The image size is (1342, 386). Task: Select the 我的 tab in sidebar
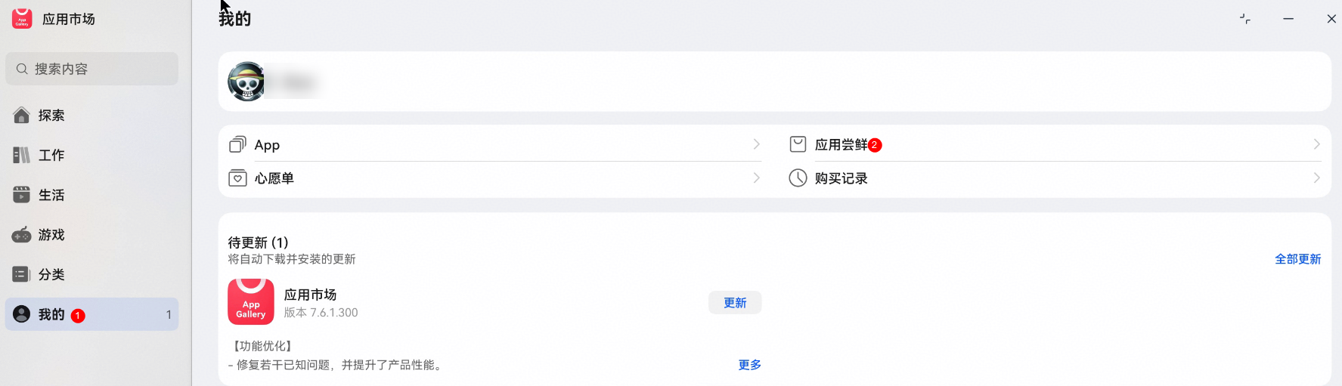[92, 314]
